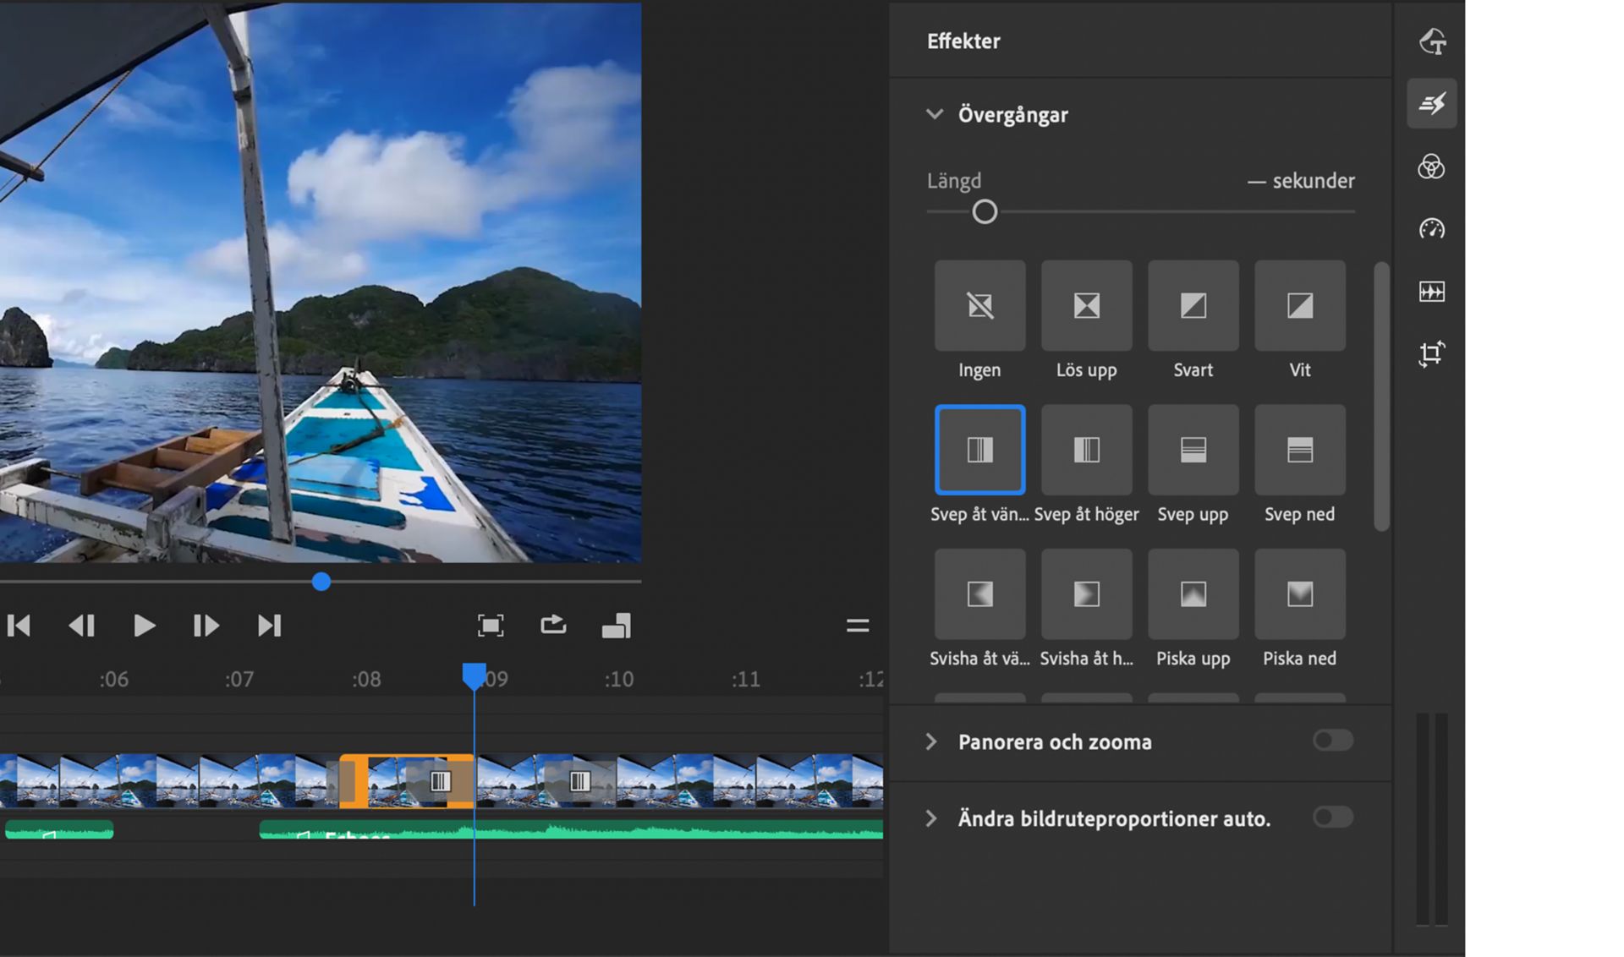Open the Color overlapping-circles panel icon
The height and width of the screenshot is (957, 1624).
coord(1431,167)
